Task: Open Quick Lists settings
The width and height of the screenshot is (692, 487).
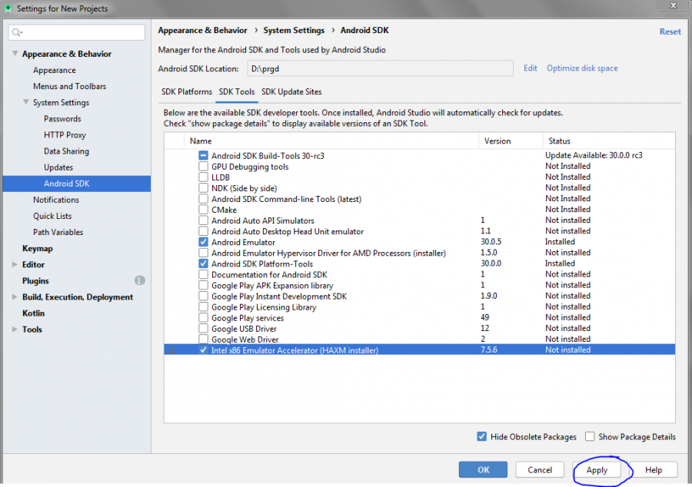Action: (x=52, y=216)
